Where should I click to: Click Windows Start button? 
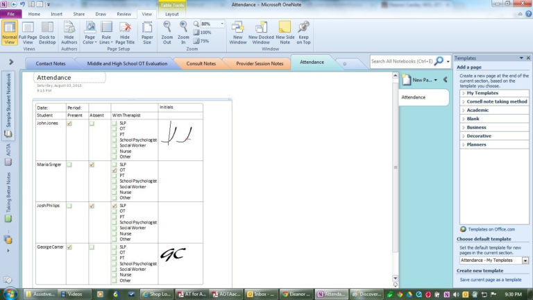pyautogui.click(x=10, y=294)
